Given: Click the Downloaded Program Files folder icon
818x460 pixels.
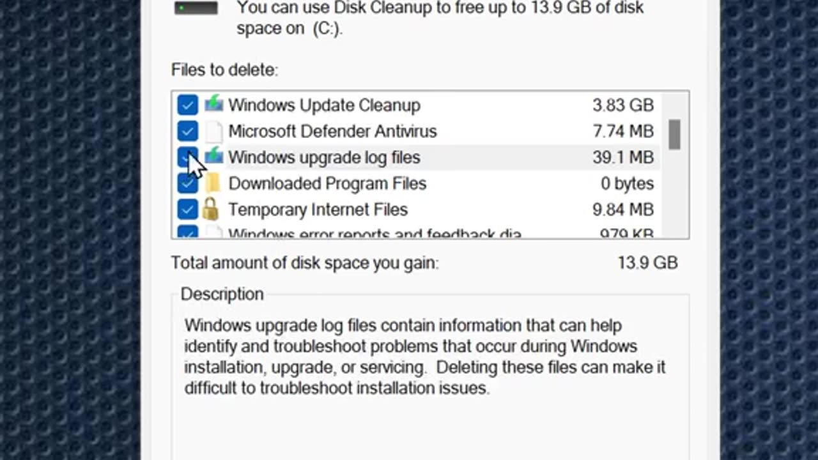Looking at the screenshot, I should [x=213, y=183].
